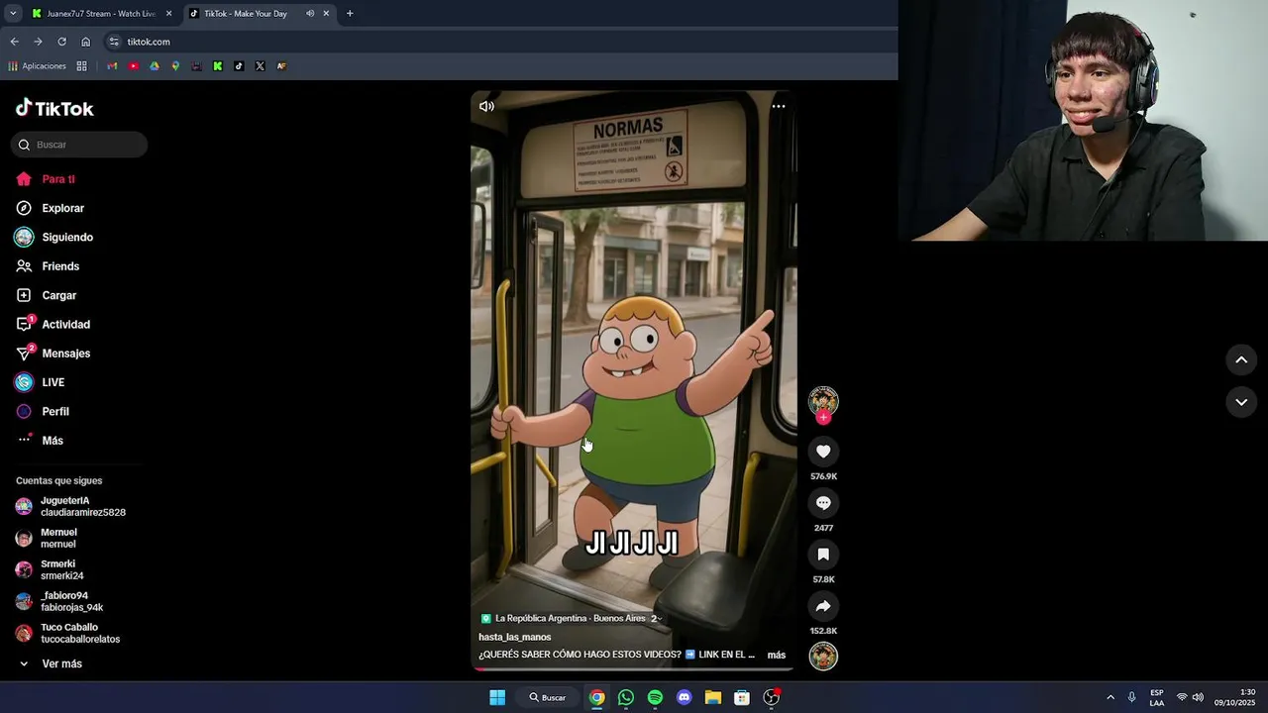Open Mensajes in the sidebar

tap(53, 354)
